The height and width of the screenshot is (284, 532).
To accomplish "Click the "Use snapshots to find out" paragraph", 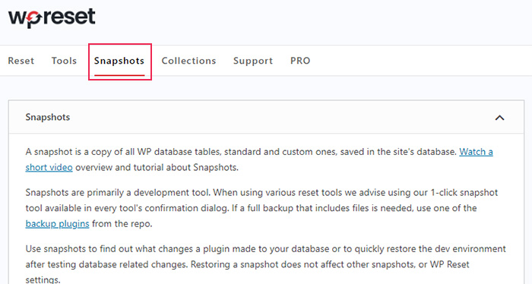I will [x=266, y=264].
